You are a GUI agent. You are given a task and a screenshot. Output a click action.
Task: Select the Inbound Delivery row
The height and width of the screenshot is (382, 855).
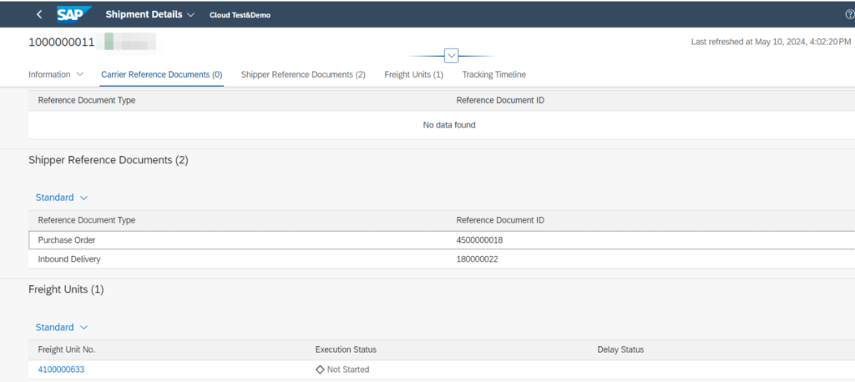point(68,259)
